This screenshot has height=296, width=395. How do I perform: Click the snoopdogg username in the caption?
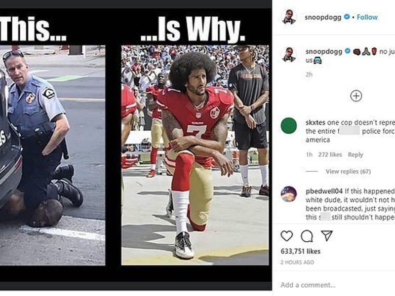point(324,52)
